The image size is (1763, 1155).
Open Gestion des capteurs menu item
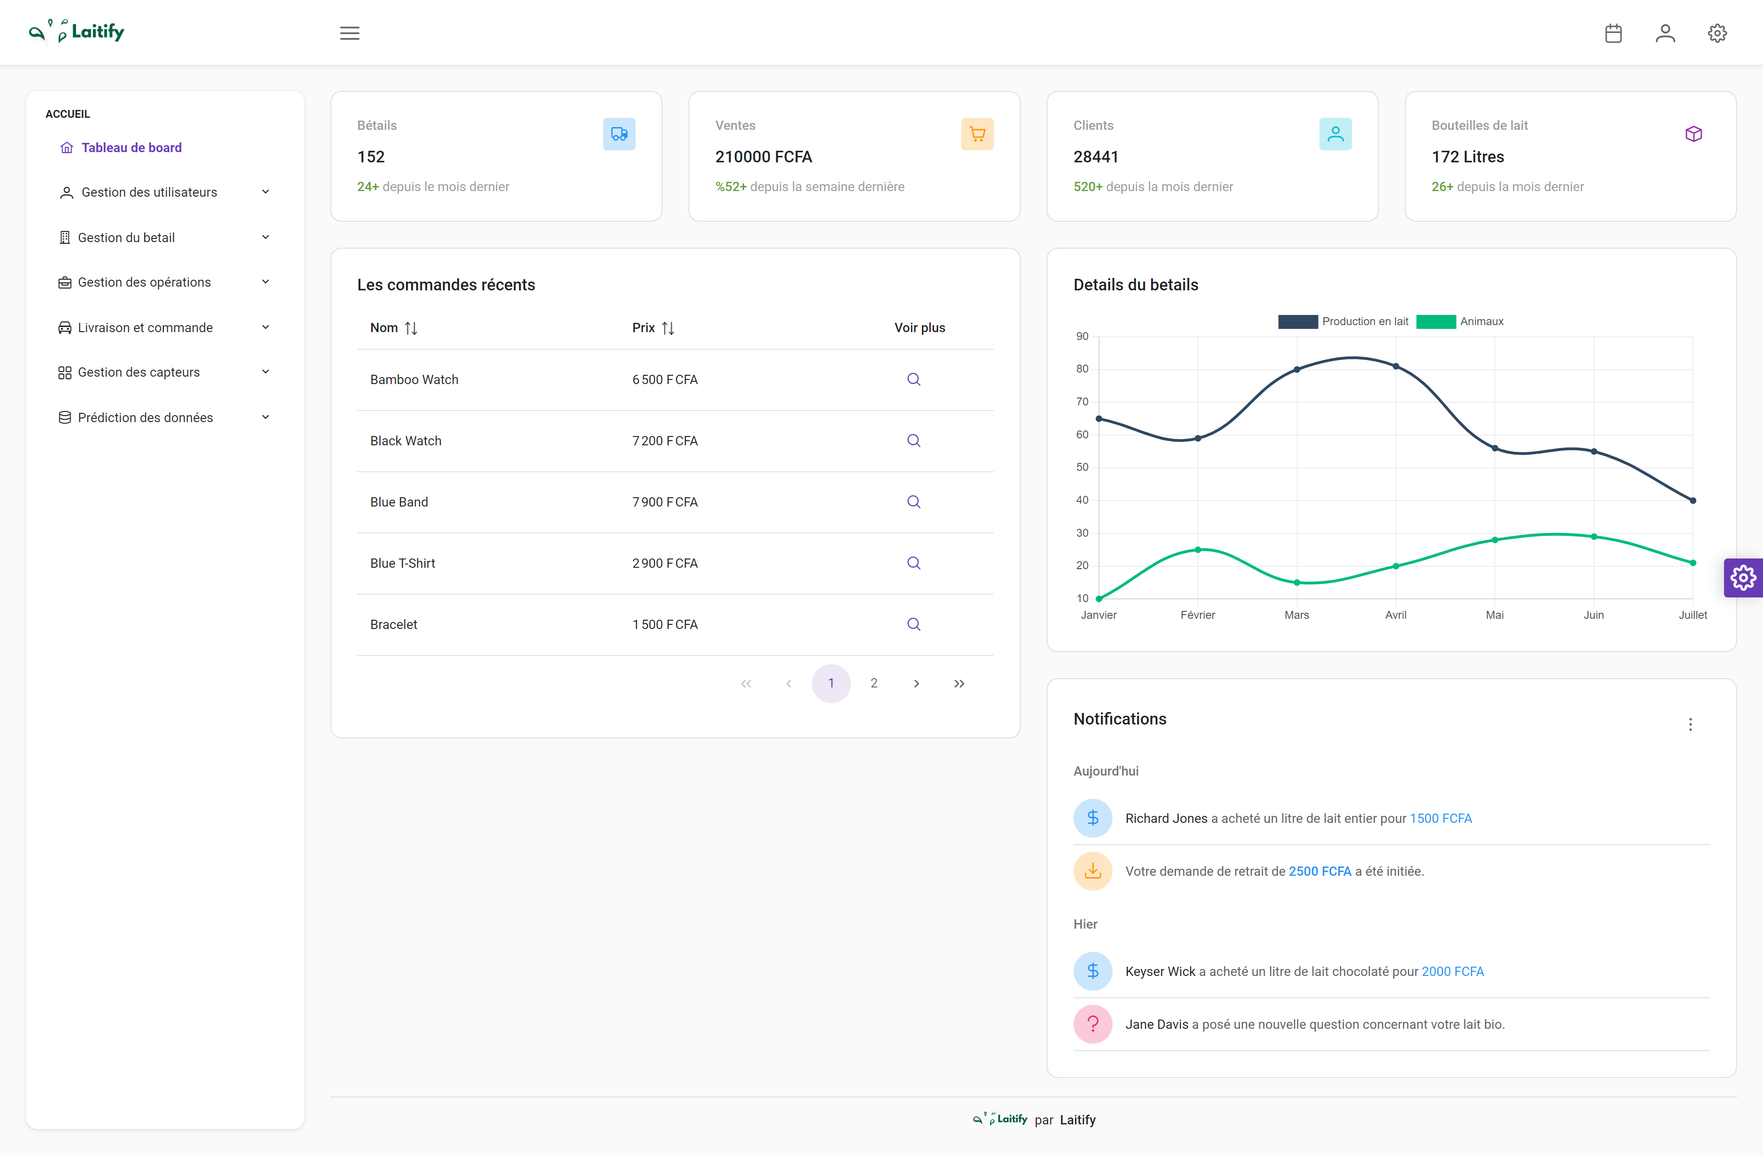click(164, 372)
